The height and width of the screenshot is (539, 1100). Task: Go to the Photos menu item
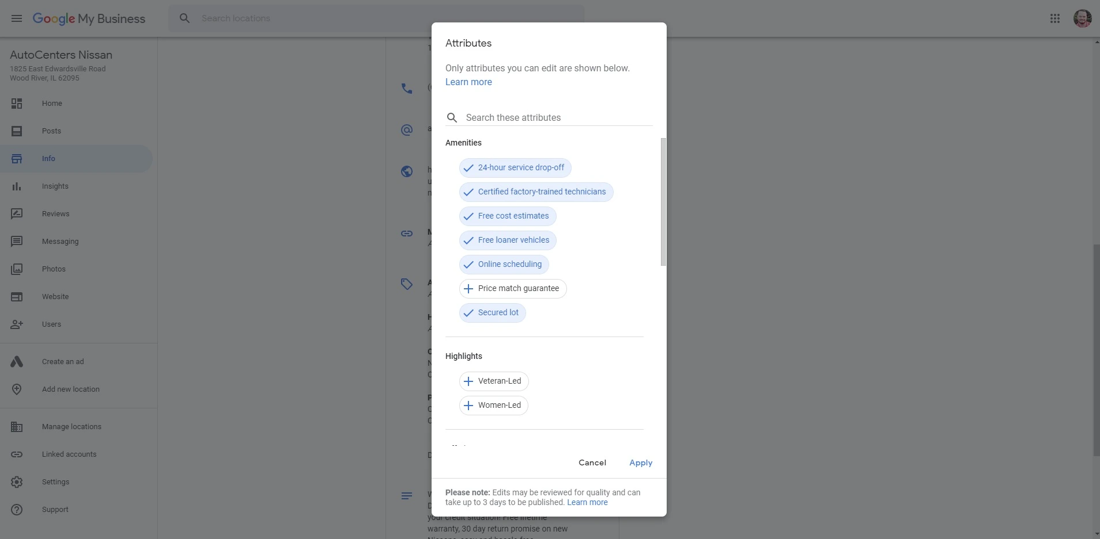[x=54, y=269]
